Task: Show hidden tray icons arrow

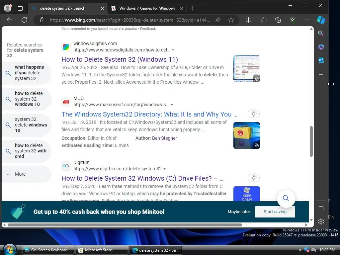Action: [x=300, y=250]
